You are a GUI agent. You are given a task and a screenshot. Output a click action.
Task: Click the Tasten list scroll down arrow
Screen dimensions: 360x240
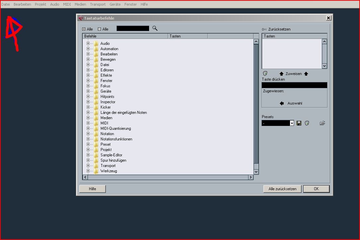[x=324, y=66]
